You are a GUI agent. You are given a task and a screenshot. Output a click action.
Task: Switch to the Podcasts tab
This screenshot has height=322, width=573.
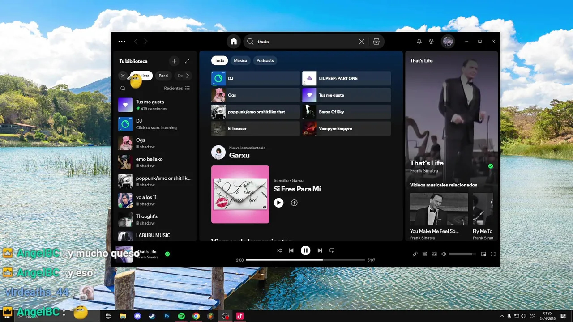pos(265,61)
